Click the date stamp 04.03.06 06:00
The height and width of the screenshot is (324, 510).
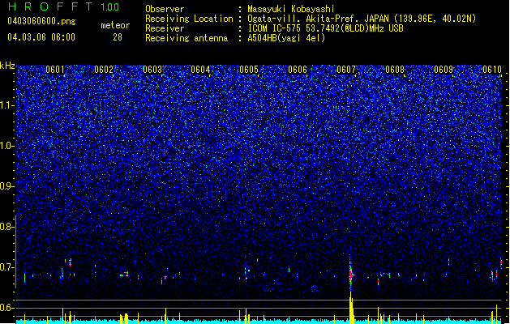41,37
